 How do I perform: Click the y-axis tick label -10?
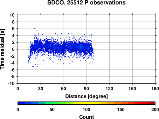click(x=11, y=83)
